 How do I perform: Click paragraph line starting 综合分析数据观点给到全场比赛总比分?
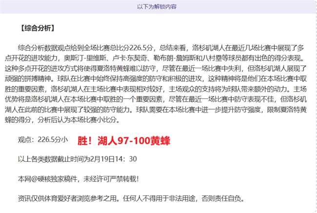coord(161,48)
